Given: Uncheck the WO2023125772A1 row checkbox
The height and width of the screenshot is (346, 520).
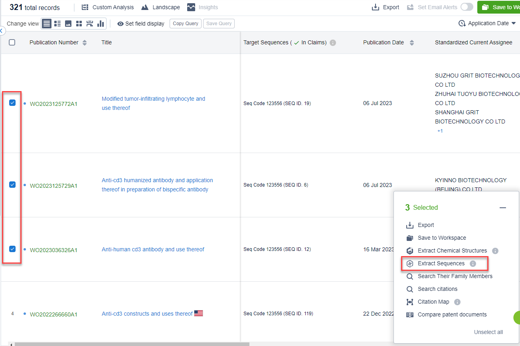Looking at the screenshot, I should 12,103.
